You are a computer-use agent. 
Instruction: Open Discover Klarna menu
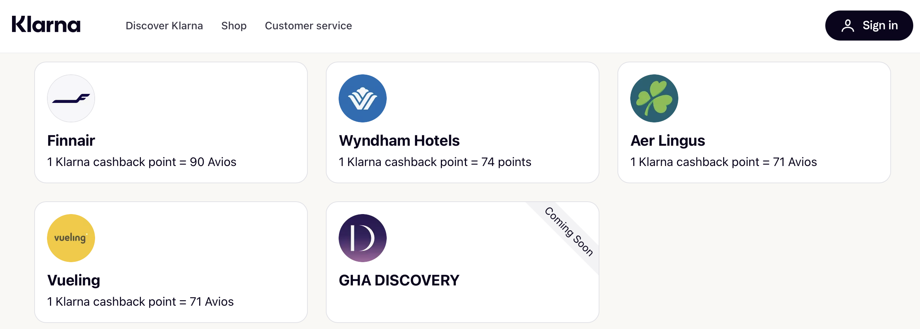click(165, 26)
